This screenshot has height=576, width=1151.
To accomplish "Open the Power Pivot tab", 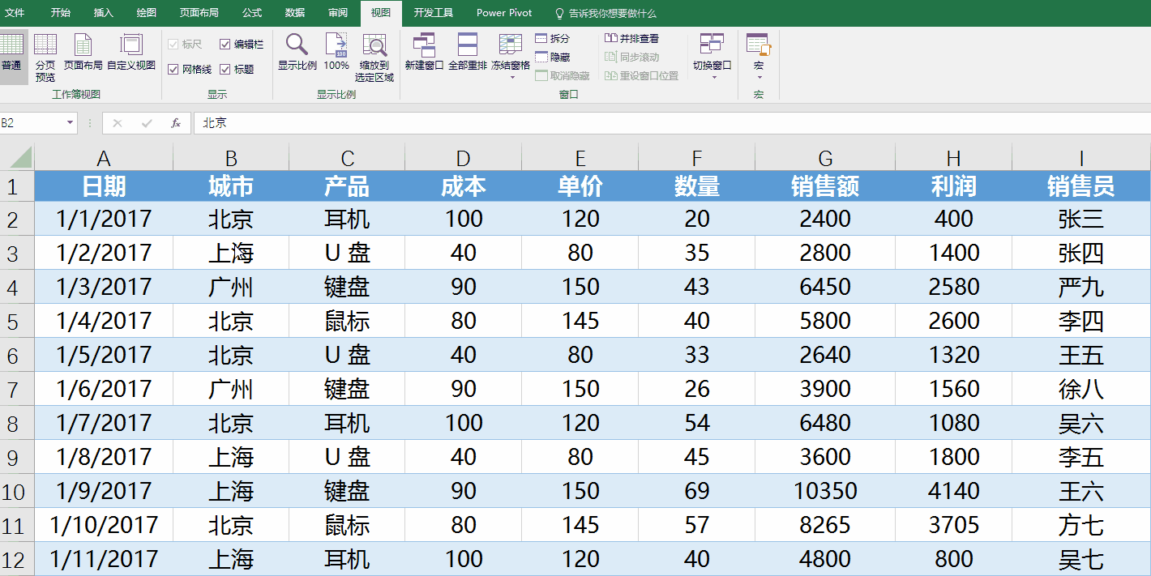I will tap(504, 13).
